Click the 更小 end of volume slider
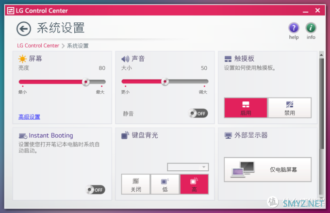This screenshot has height=213, width=330. (x=125, y=92)
